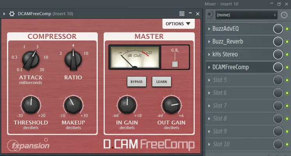
Task: Toggle Slot 6 enable LED
Action: (x=287, y=93)
